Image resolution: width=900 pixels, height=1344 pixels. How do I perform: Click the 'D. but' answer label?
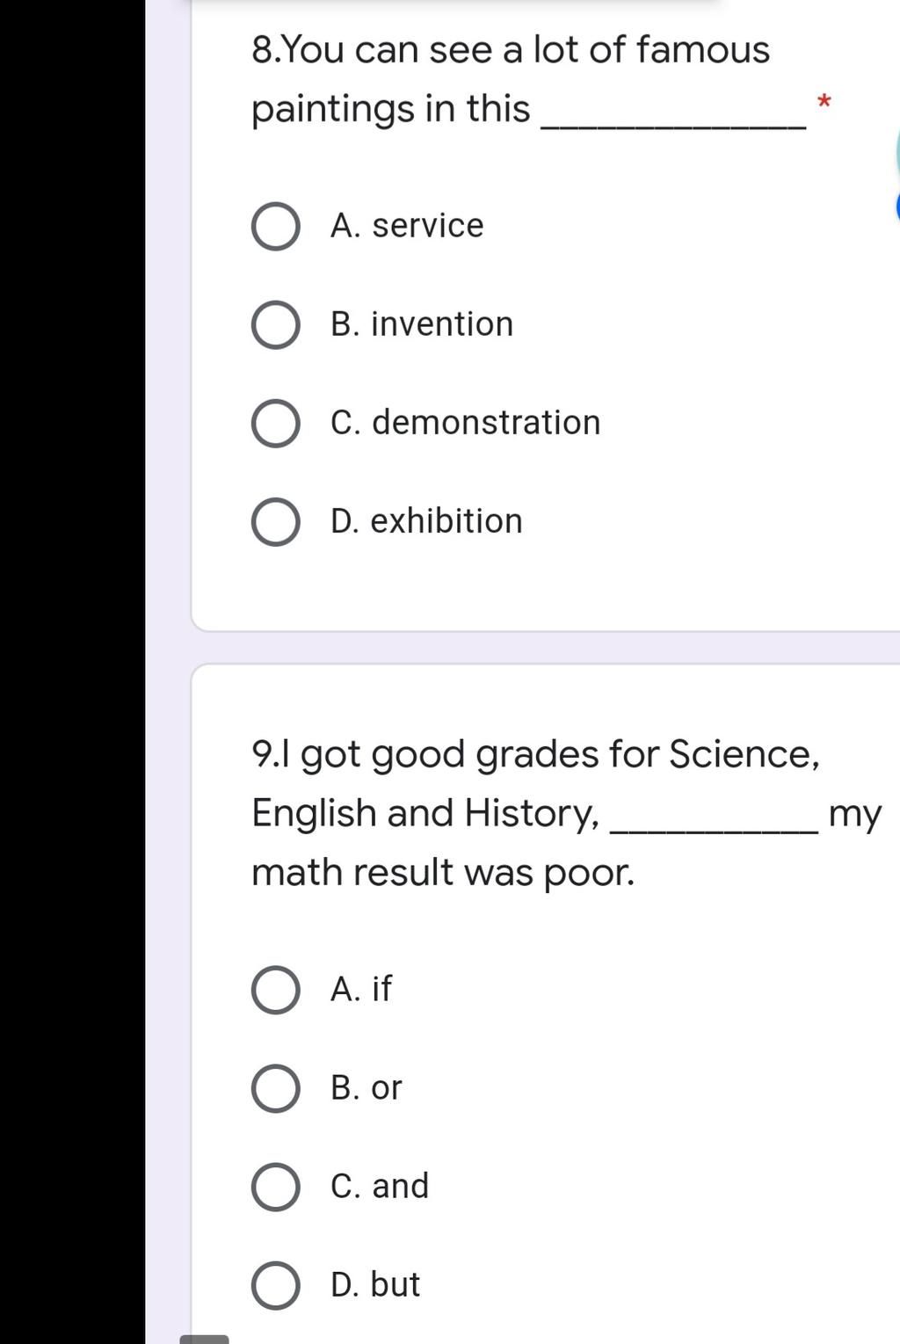[375, 1285]
